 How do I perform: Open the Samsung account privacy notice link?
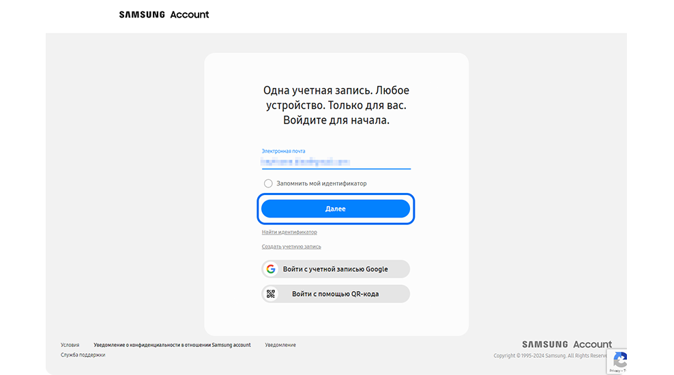(172, 345)
